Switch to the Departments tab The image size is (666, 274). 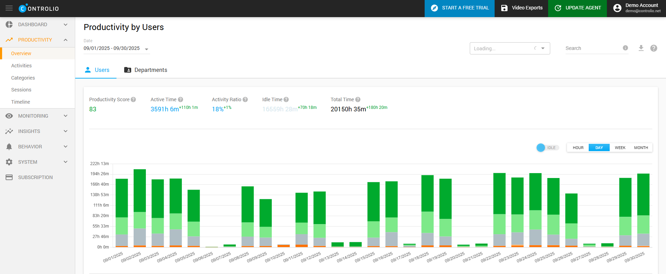pyautogui.click(x=146, y=70)
